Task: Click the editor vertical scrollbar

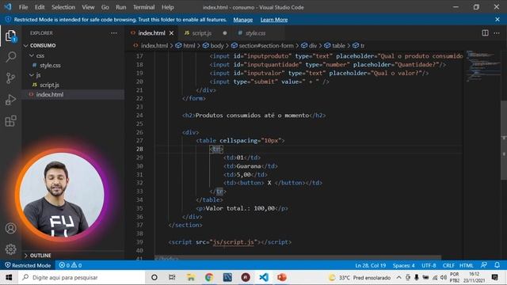Action: click(504, 140)
